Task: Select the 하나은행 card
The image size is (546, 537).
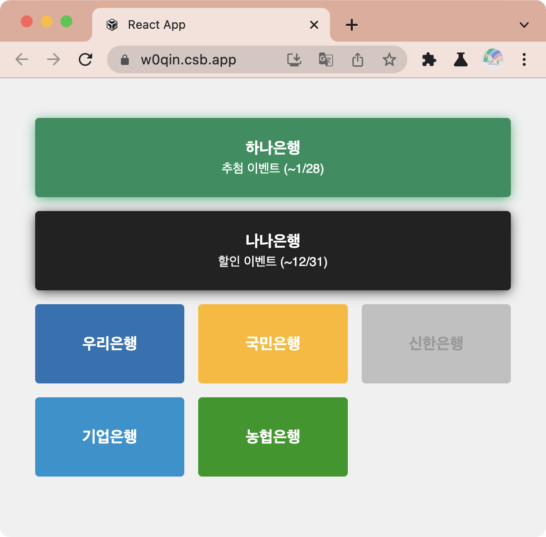Action: [273, 158]
